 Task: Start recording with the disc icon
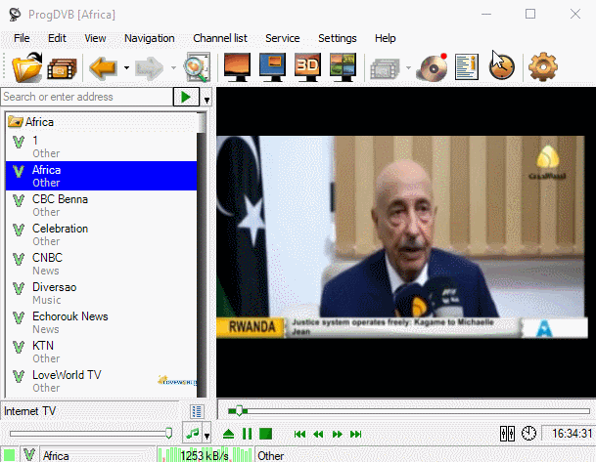coord(433,67)
